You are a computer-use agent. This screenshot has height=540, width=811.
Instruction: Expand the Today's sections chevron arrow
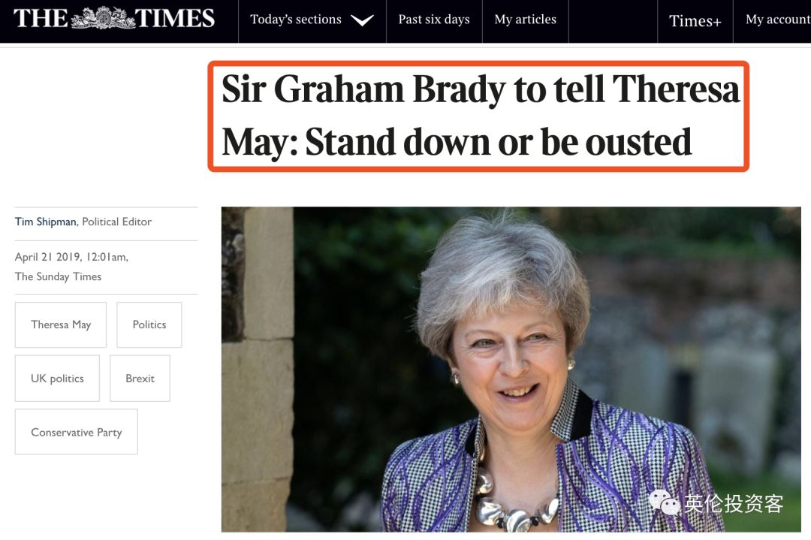tap(362, 20)
